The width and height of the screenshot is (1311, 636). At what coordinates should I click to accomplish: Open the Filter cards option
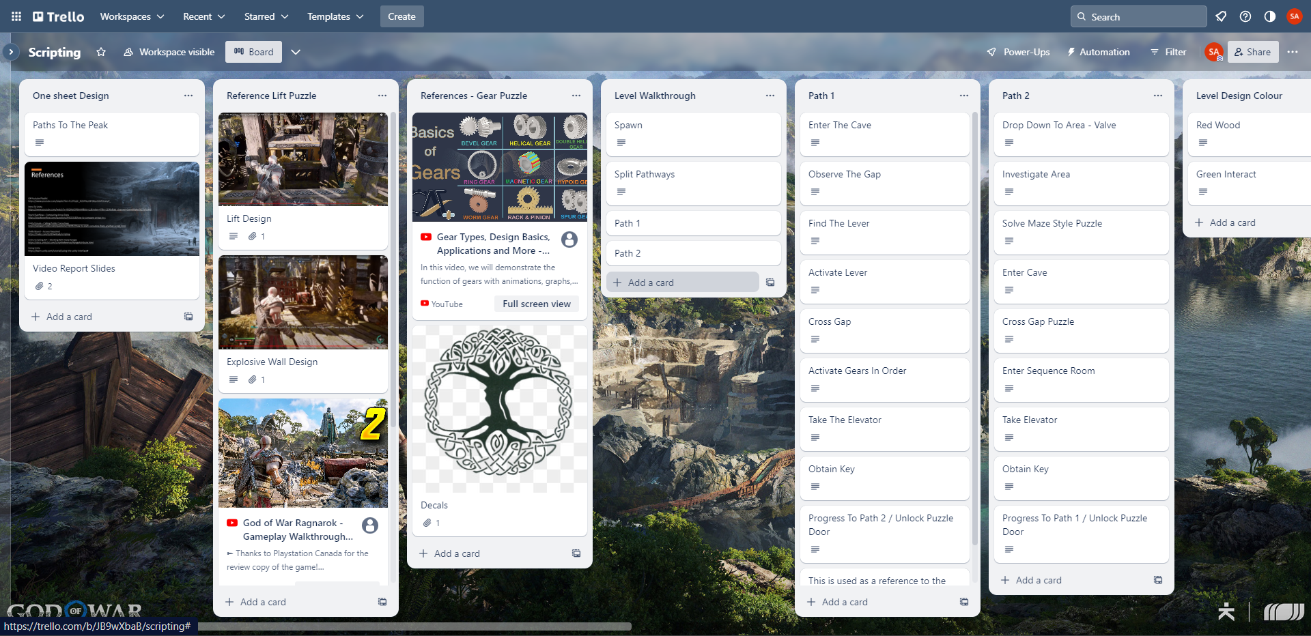(1168, 52)
